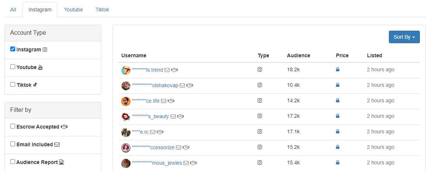This screenshot has height=171, width=431.
Task: Click the email envelope icon beside ce.life
Action: pos(164,101)
